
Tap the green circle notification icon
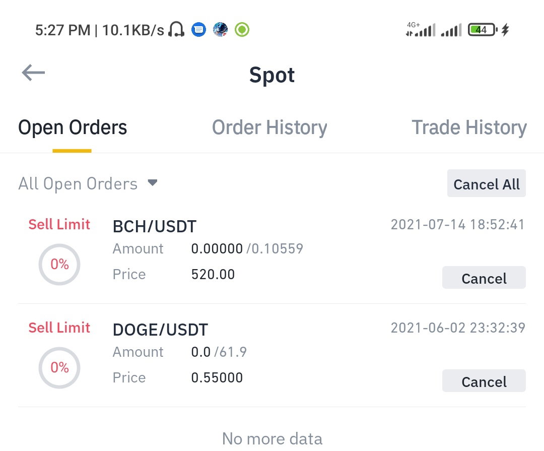click(242, 30)
